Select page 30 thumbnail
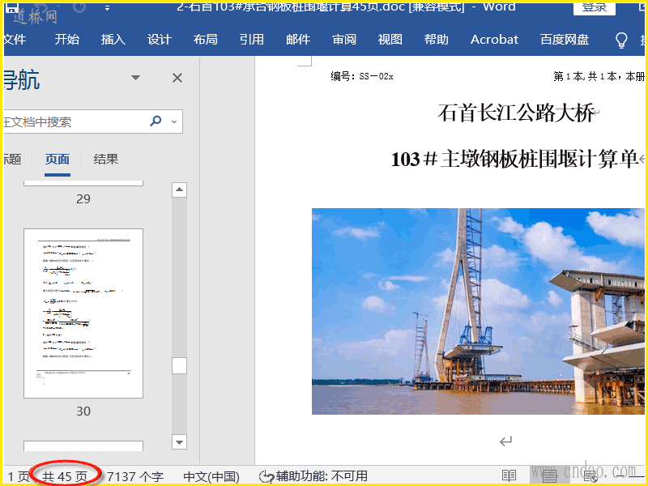Screen dimensions: 648x486 83,313
